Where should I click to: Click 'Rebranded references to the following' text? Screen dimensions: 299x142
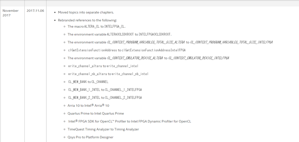coord(87,20)
